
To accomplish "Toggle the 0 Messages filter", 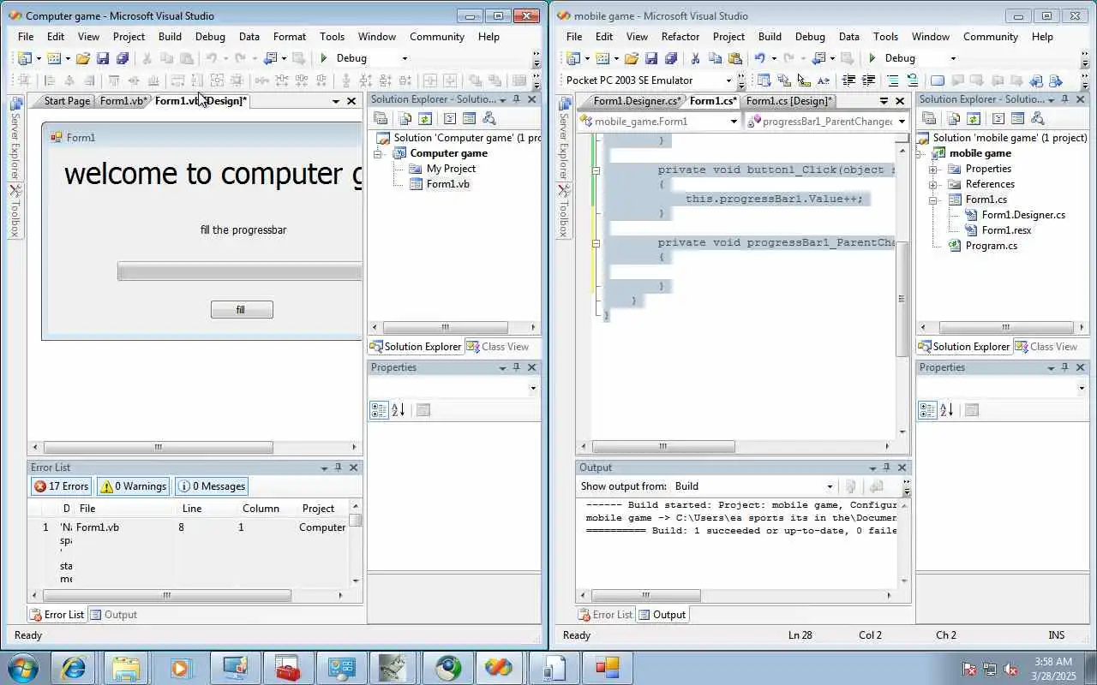I will pos(212,486).
